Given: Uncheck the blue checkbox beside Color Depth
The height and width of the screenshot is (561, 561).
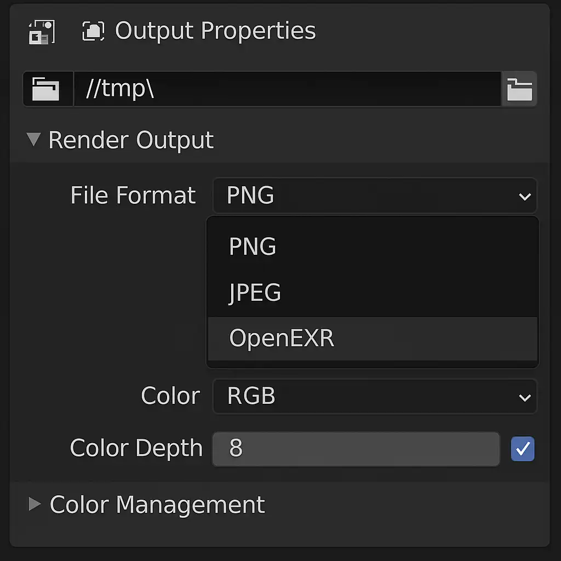Looking at the screenshot, I should pos(522,449).
